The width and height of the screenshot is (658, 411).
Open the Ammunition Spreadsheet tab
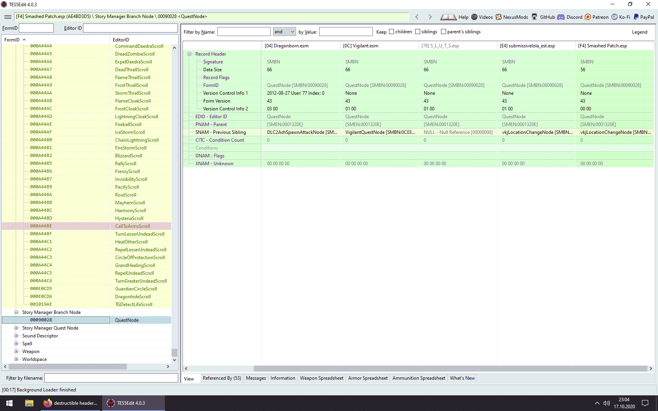[x=419, y=378]
